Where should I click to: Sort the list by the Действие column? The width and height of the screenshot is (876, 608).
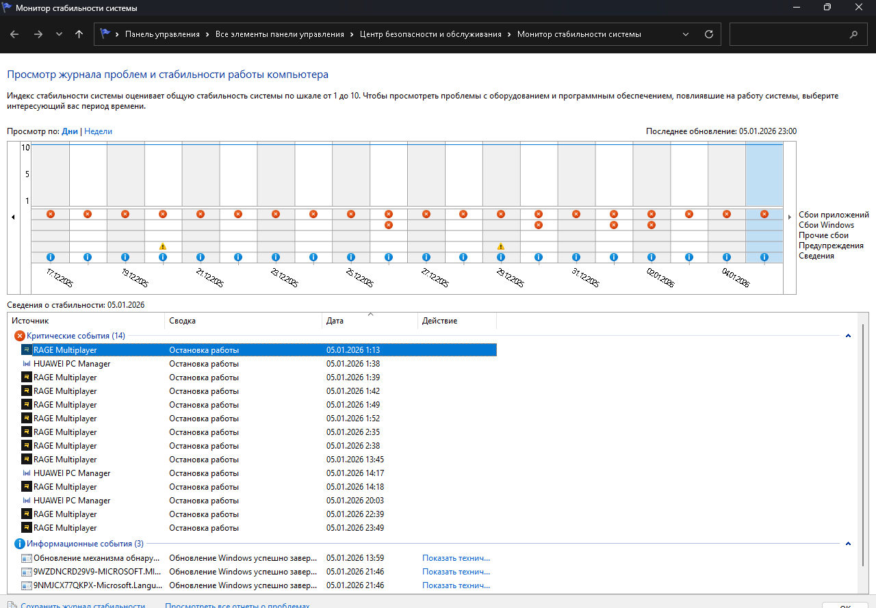pyautogui.click(x=457, y=321)
